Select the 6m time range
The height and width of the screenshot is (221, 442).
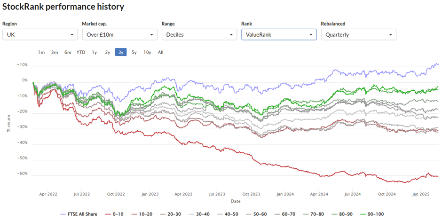point(68,52)
